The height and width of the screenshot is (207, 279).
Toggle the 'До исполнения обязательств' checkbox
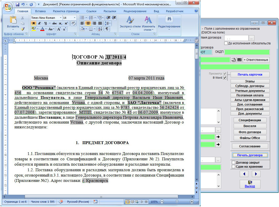click(x=226, y=43)
